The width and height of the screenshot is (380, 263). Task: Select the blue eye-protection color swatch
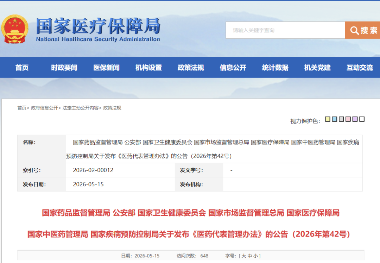pyautogui.click(x=335, y=119)
